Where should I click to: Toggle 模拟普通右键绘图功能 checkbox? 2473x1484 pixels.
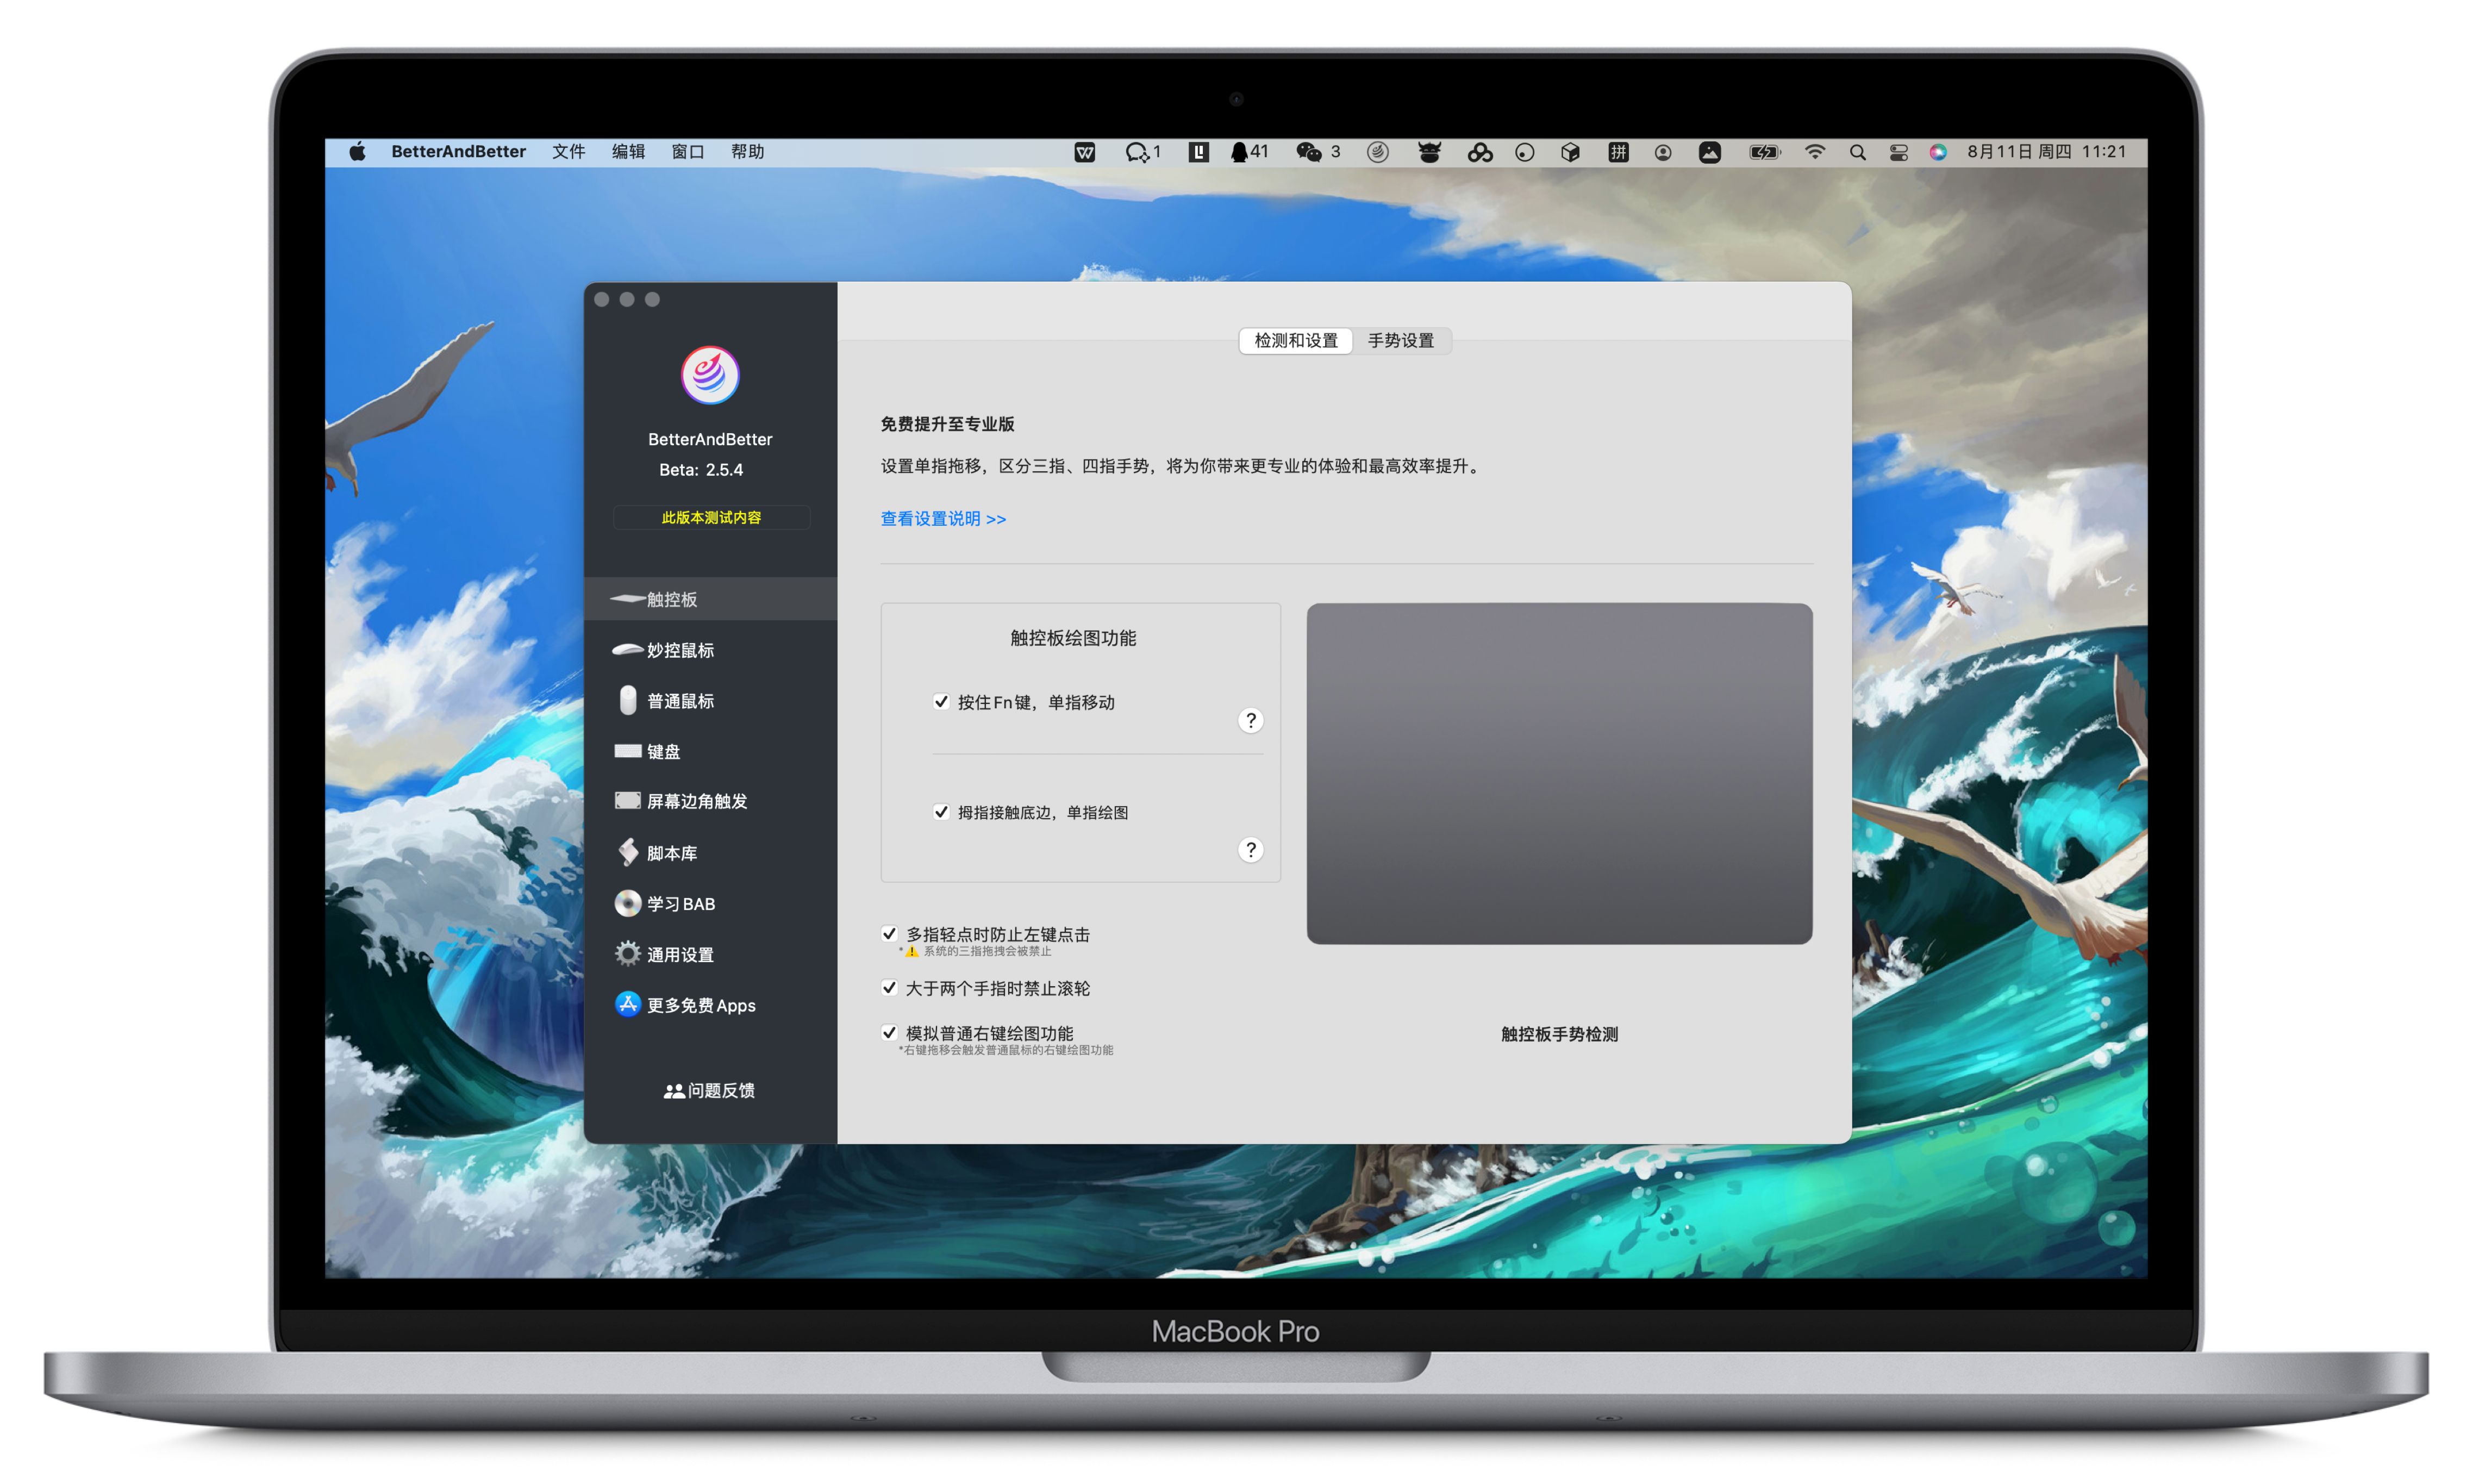pos(889,1033)
